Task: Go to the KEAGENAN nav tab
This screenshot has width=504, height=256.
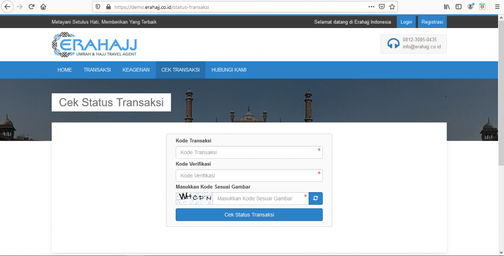Action: 136,70
